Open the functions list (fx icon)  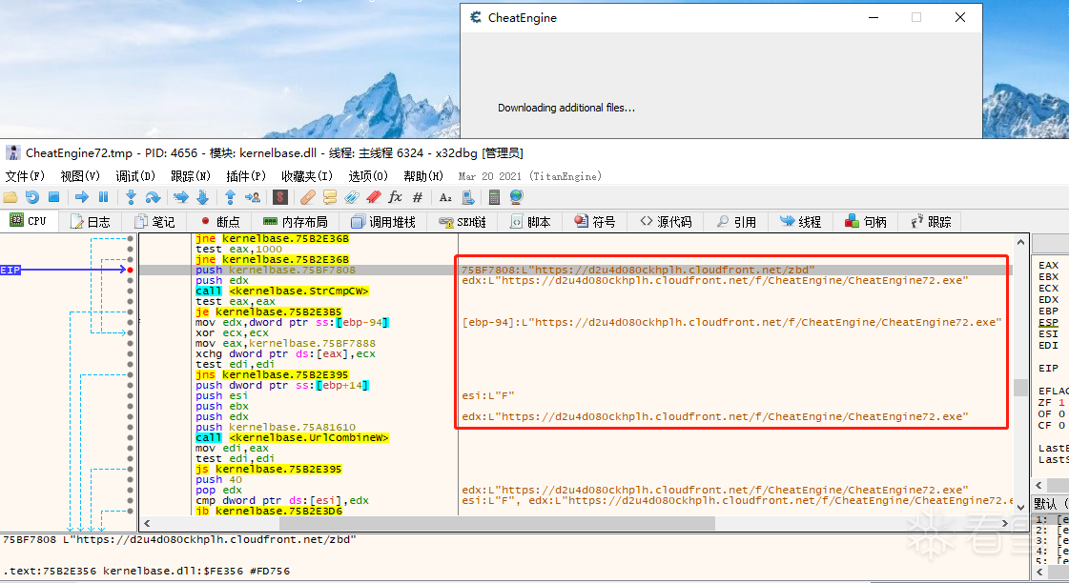tap(396, 197)
